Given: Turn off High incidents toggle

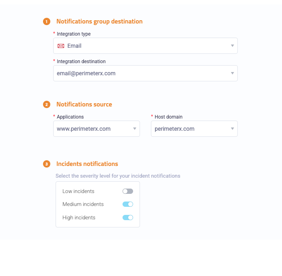Looking at the screenshot, I should pyautogui.click(x=128, y=218).
